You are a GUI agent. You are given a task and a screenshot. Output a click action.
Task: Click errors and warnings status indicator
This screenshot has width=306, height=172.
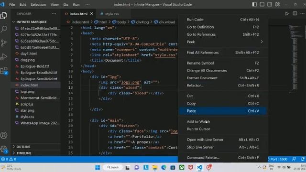tap(9, 159)
